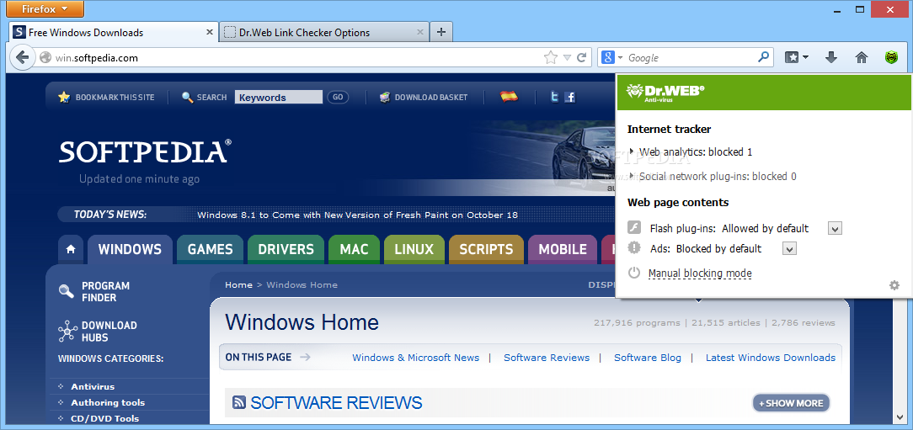
Task: Open a new tab
Action: coord(440,32)
